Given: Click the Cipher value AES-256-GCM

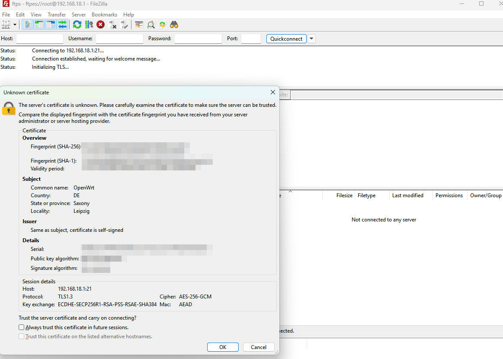Looking at the screenshot, I should click(x=195, y=297).
